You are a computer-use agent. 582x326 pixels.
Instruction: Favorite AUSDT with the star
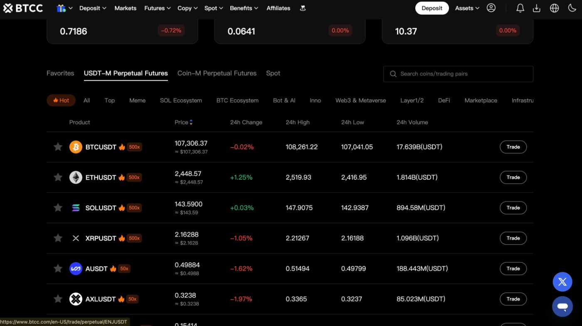[x=58, y=269]
